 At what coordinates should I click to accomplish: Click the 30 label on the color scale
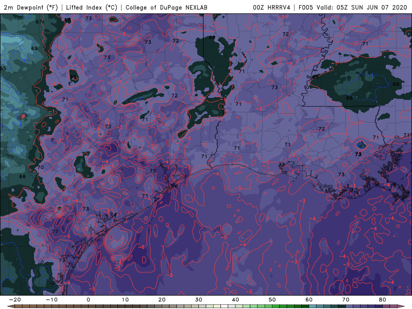(x=199, y=300)
